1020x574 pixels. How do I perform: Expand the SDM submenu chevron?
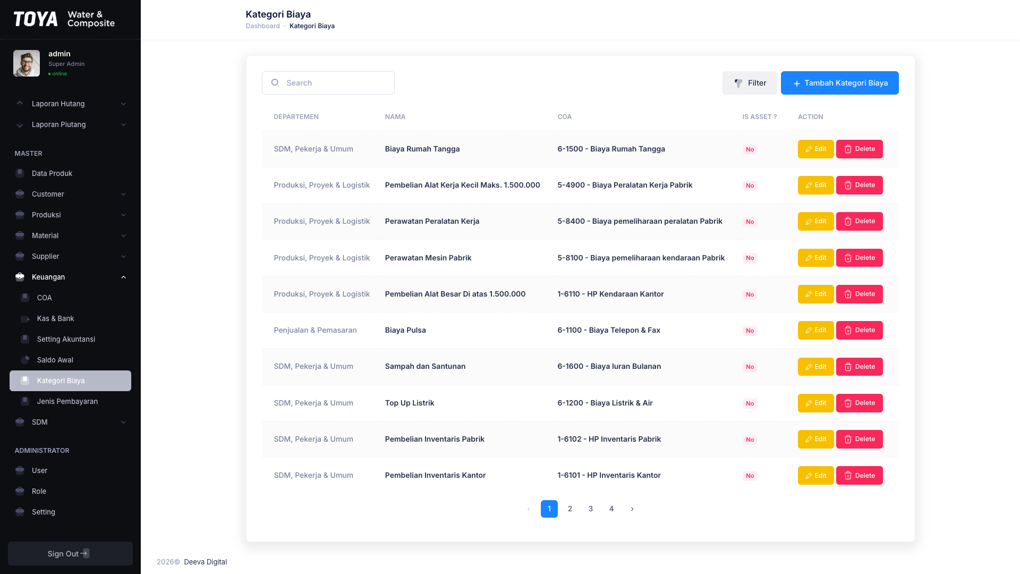[123, 422]
